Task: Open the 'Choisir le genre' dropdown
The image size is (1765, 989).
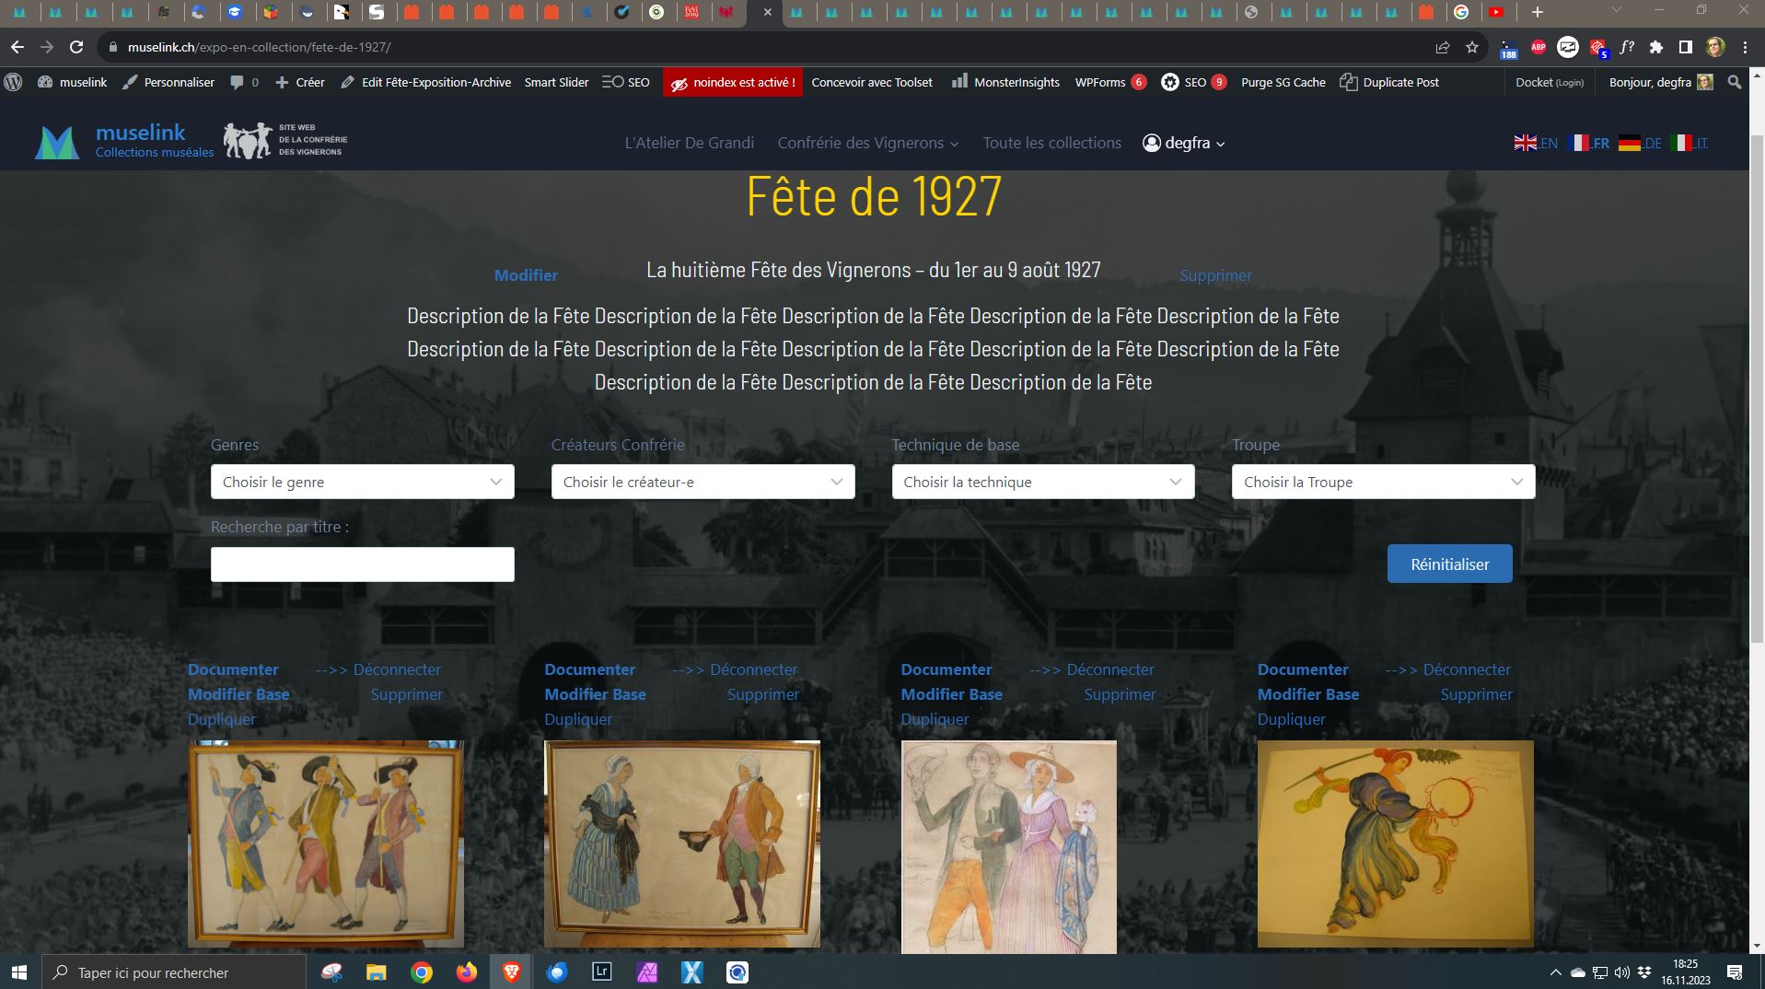Action: tap(363, 482)
